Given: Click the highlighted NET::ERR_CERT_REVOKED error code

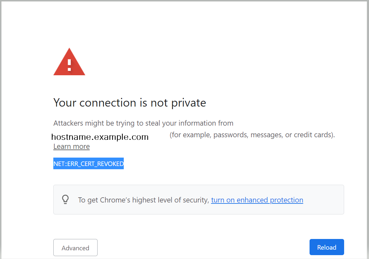Looking at the screenshot, I should (88, 164).
